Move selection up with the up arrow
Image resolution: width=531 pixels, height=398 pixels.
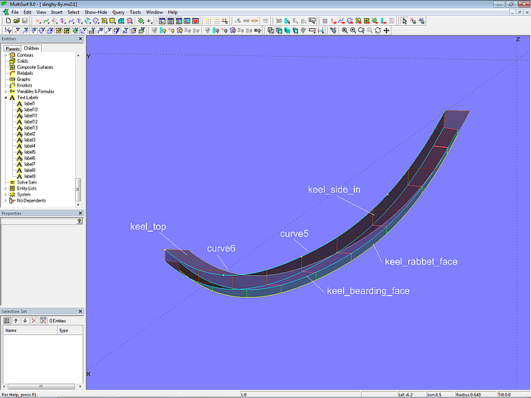click(x=16, y=321)
